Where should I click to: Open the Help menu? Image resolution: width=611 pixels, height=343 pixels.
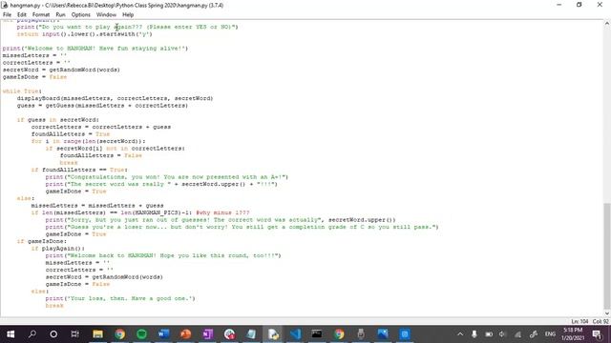[128, 15]
